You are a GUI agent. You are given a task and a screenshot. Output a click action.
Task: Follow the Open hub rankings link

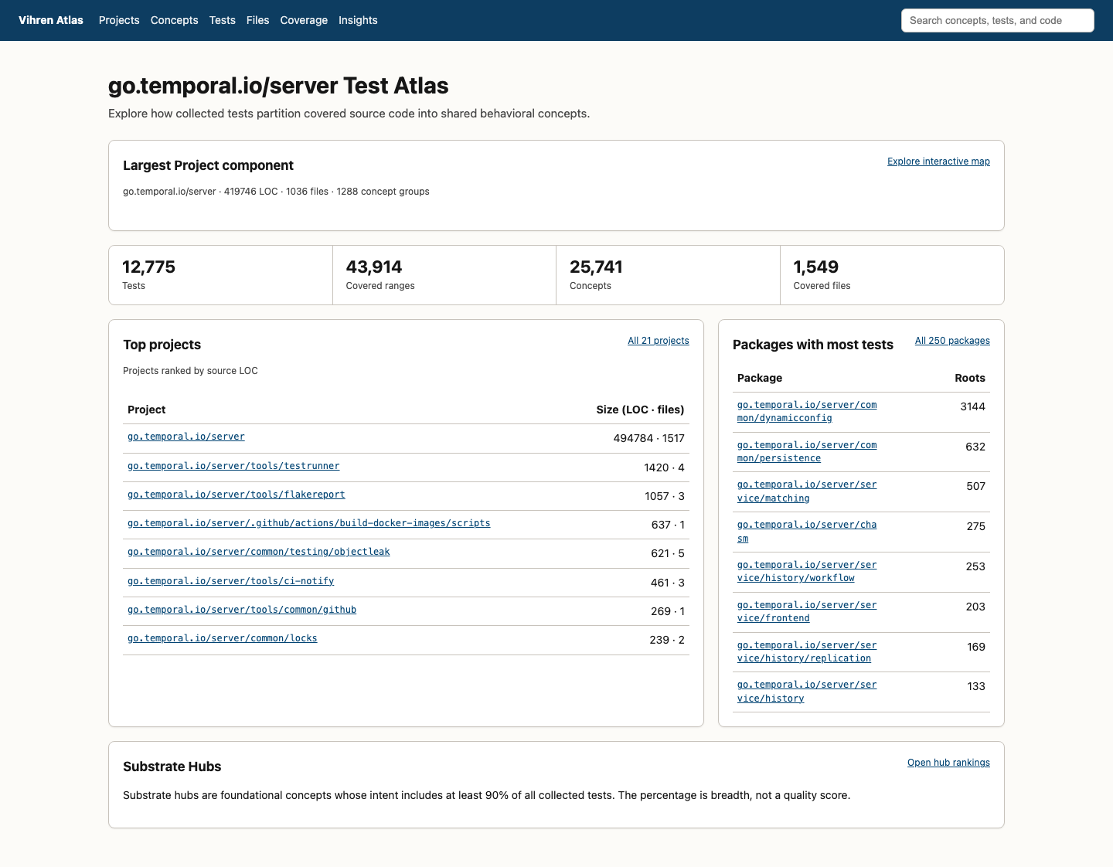coord(948,763)
